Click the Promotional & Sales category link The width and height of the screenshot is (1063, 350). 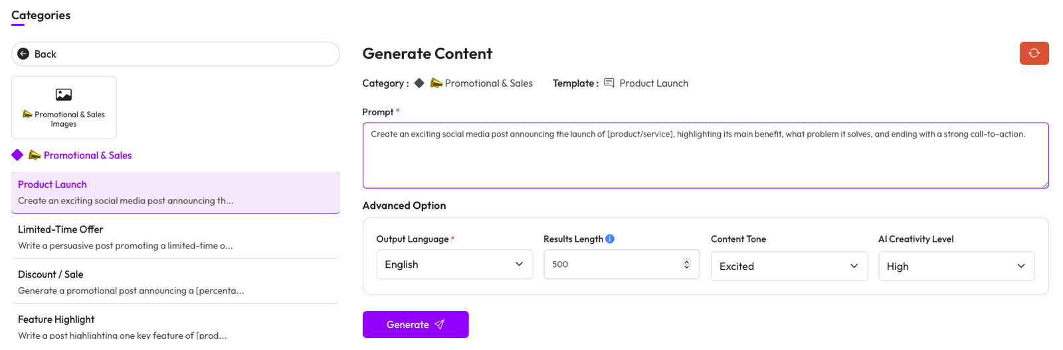(88, 155)
